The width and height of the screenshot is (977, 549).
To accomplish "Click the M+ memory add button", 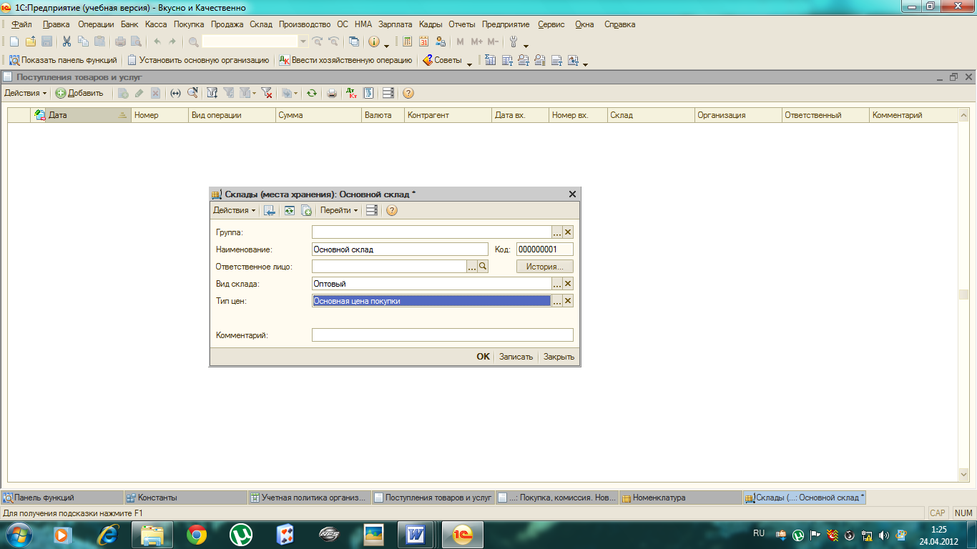I will (x=476, y=41).
